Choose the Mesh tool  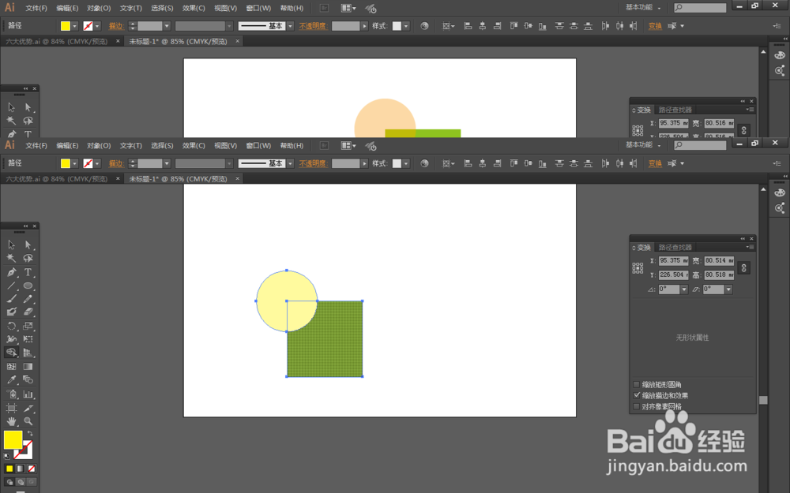coord(11,366)
